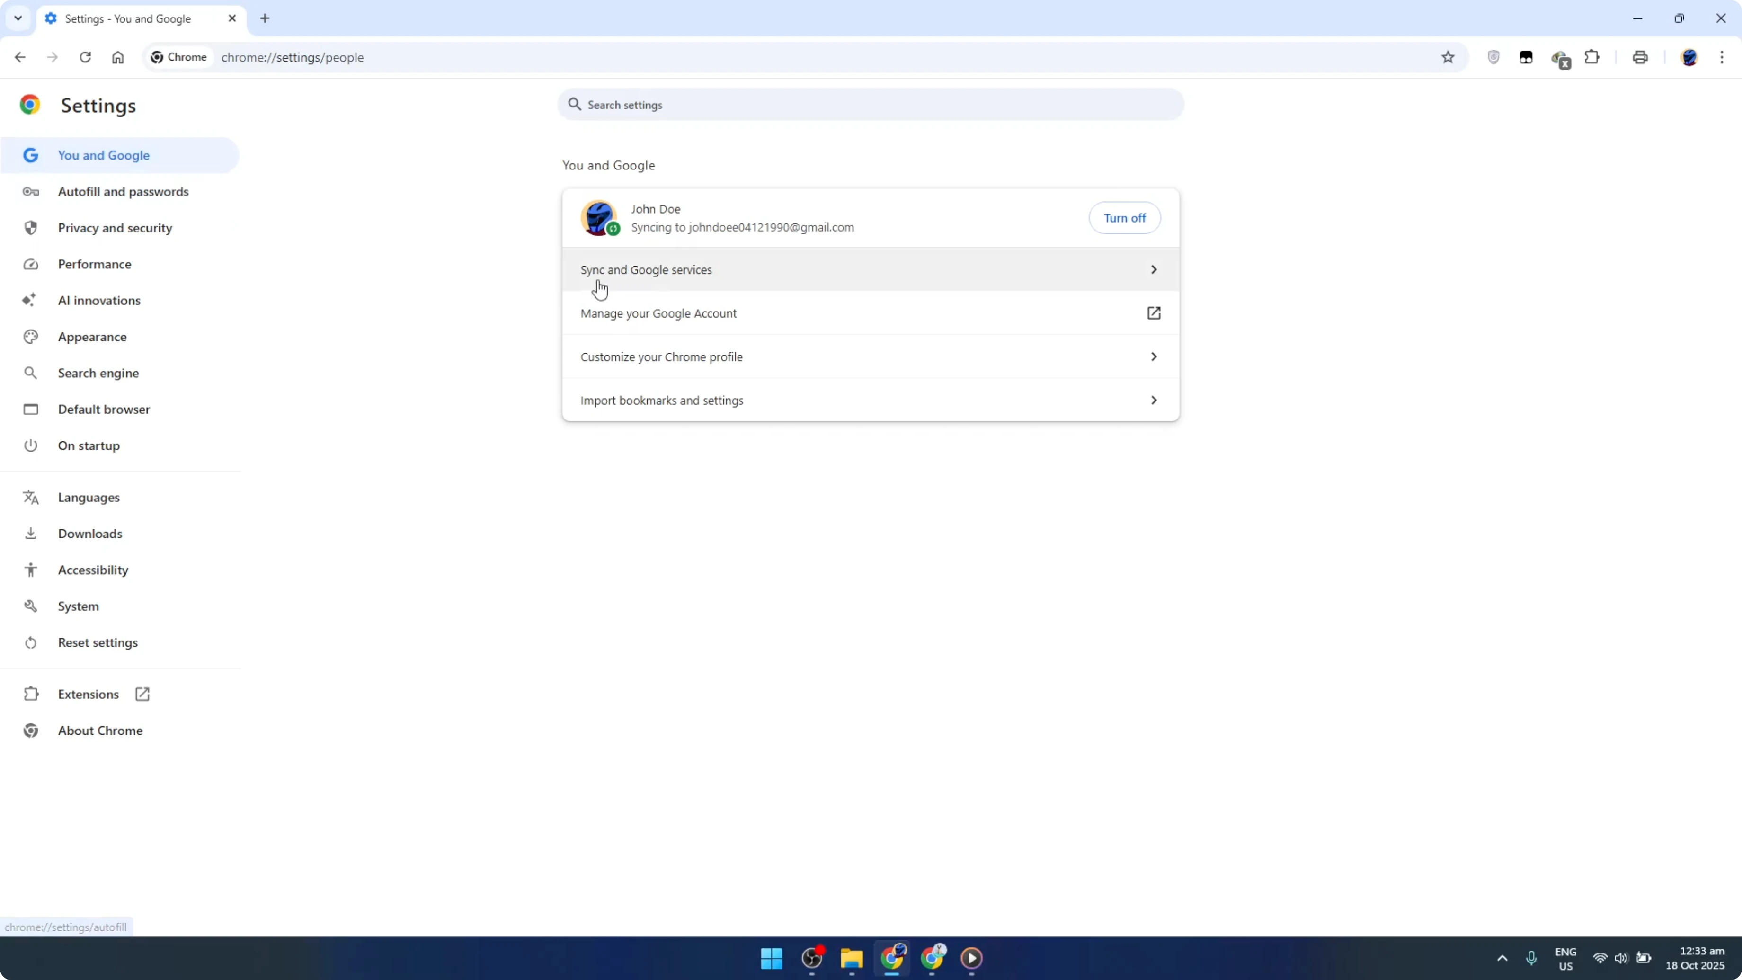This screenshot has height=980, width=1742.
Task: Expand Customize your Chrome profile
Action: [x=870, y=356]
